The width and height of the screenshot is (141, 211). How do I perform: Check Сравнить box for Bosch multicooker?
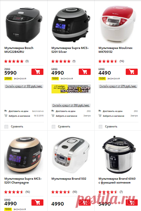6,127
